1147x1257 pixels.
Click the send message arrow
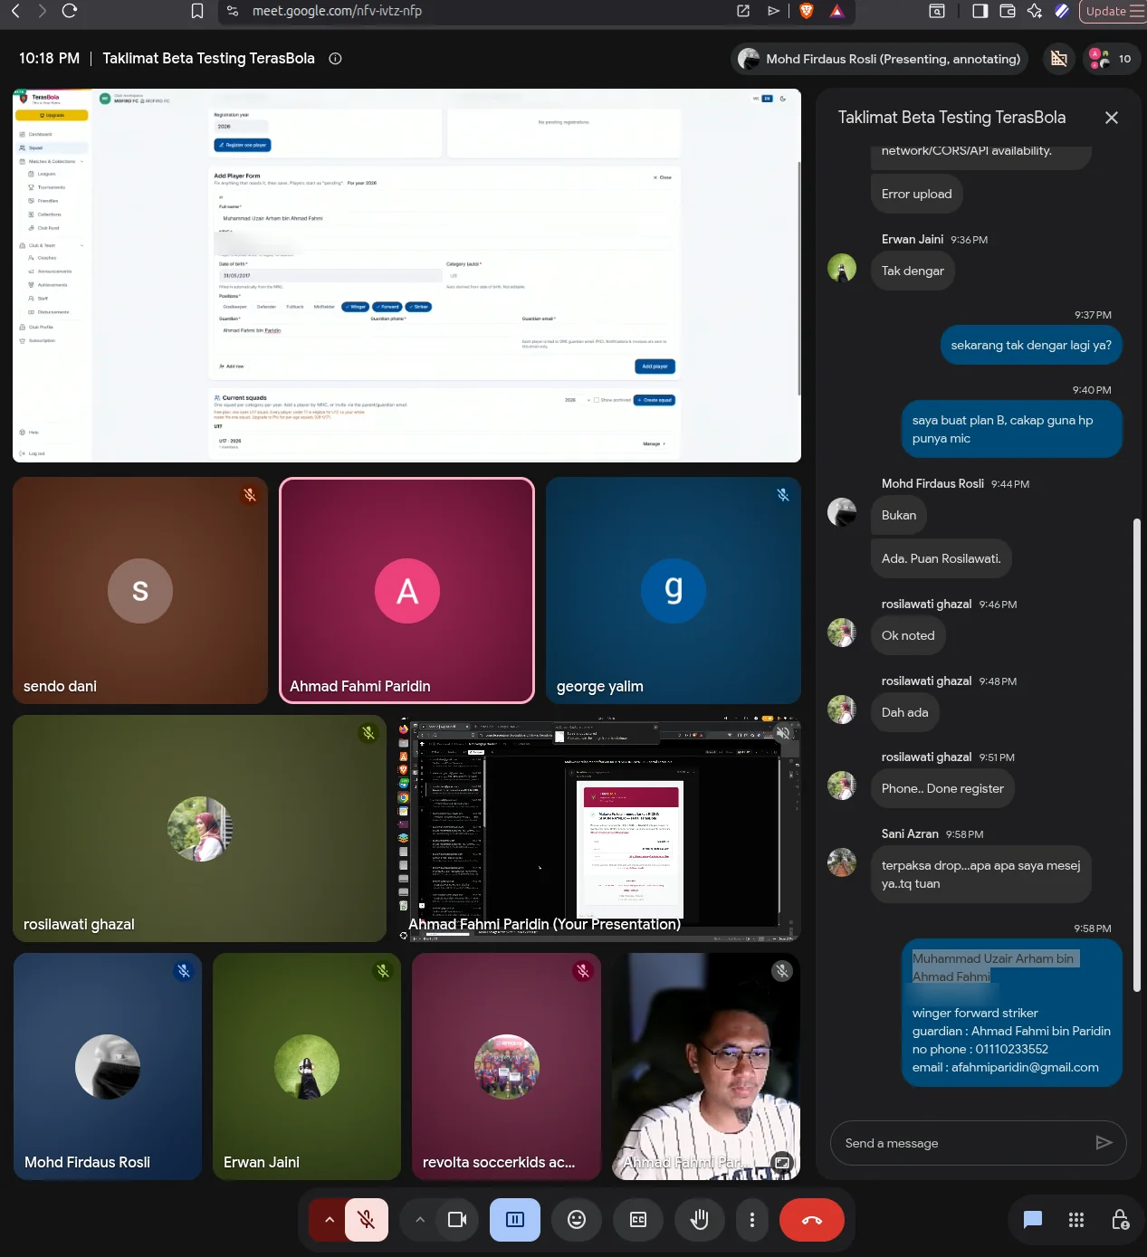pos(1104,1143)
